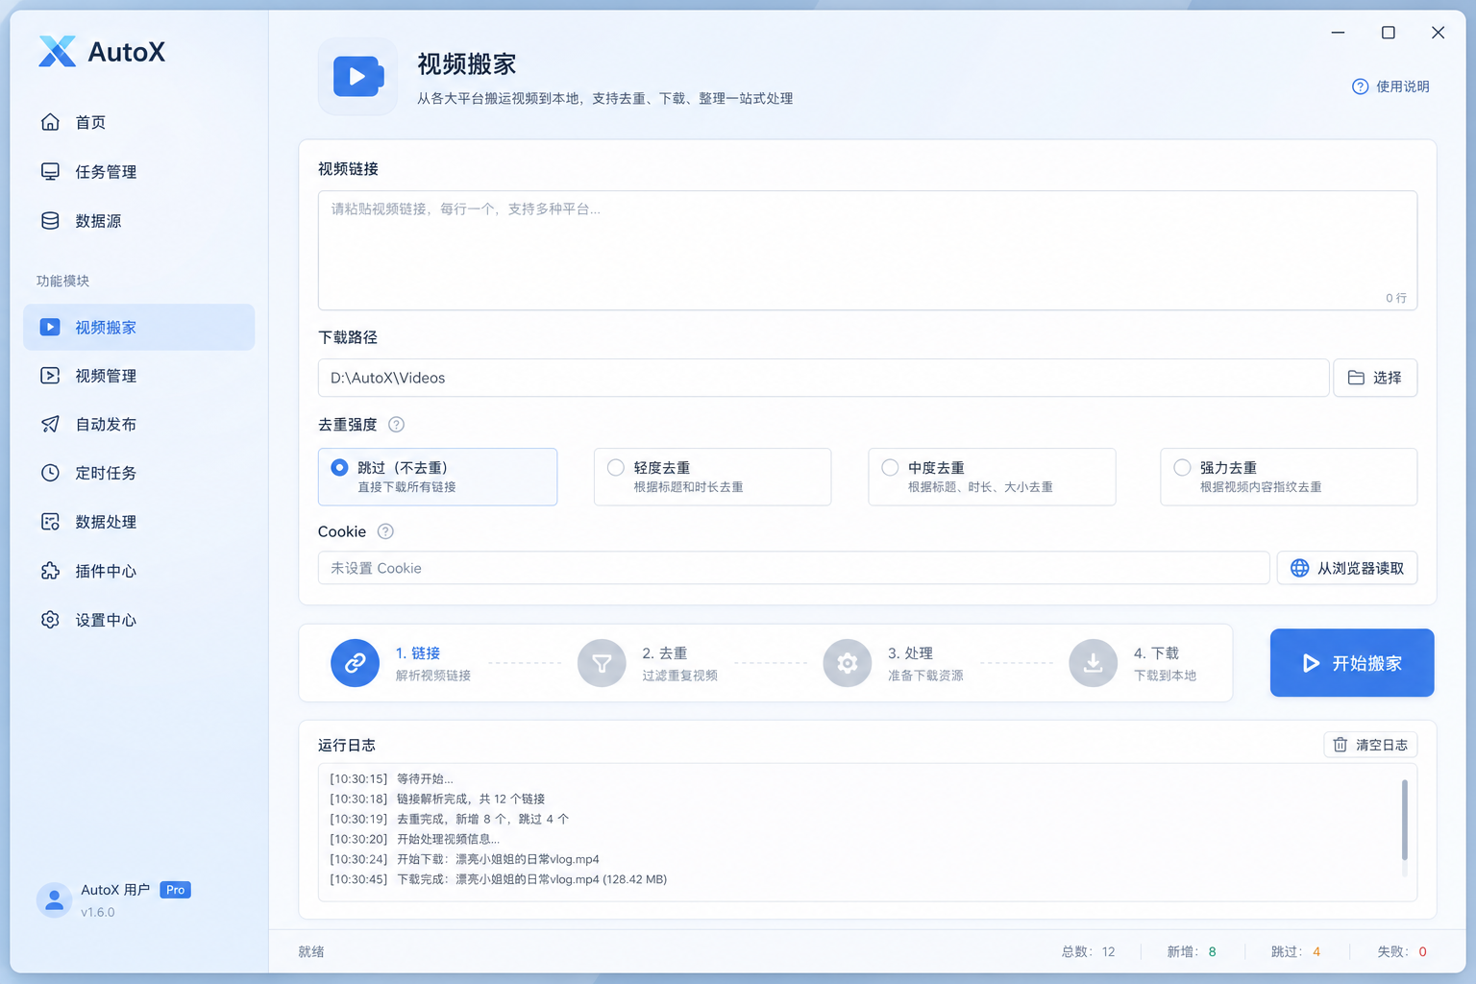Click step 2 去重 filter icon
Viewport: 1476px width, 984px height.
pyautogui.click(x=602, y=663)
